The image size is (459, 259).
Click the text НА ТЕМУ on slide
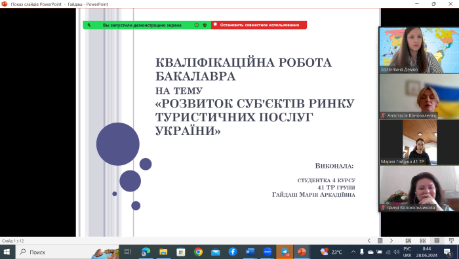(x=179, y=90)
